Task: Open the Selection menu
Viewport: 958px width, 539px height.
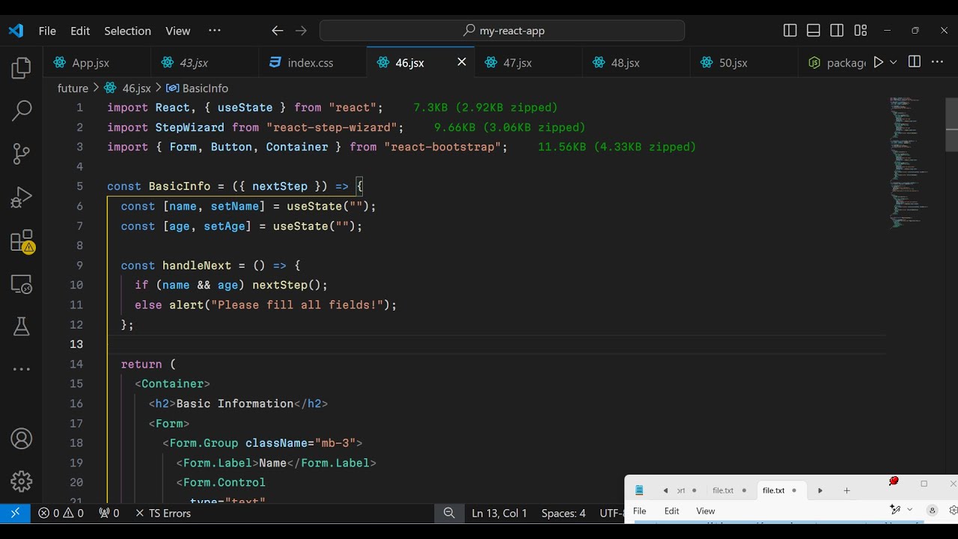Action: coord(127,31)
